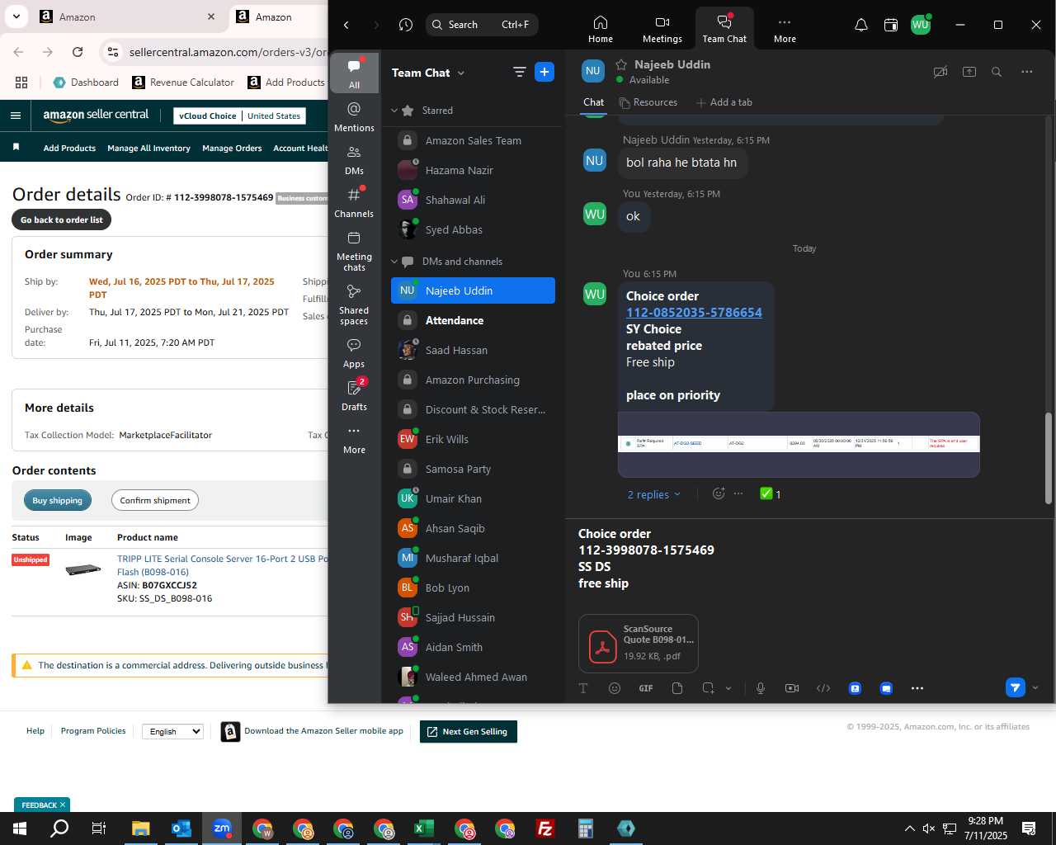The image size is (1056, 845).
Task: Open the screenshot options dropdown arrow
Action: pos(728,688)
